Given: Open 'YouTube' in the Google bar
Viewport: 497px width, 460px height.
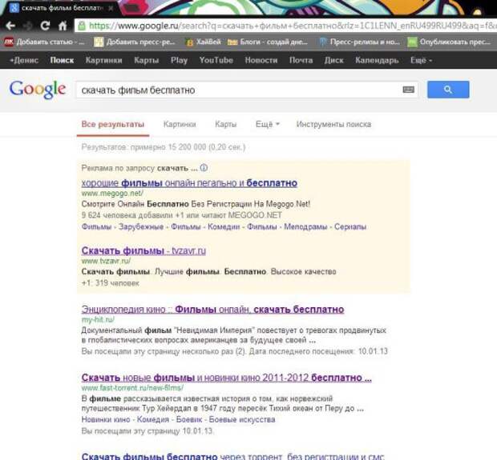Looking at the screenshot, I should pyautogui.click(x=216, y=60).
